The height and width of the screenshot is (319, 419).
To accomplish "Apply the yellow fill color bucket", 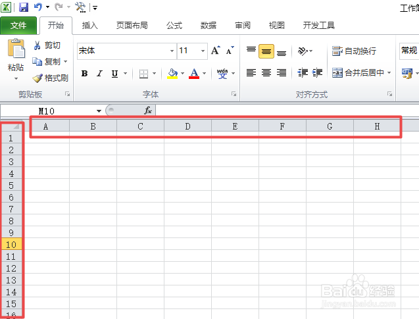I will tap(172, 74).
